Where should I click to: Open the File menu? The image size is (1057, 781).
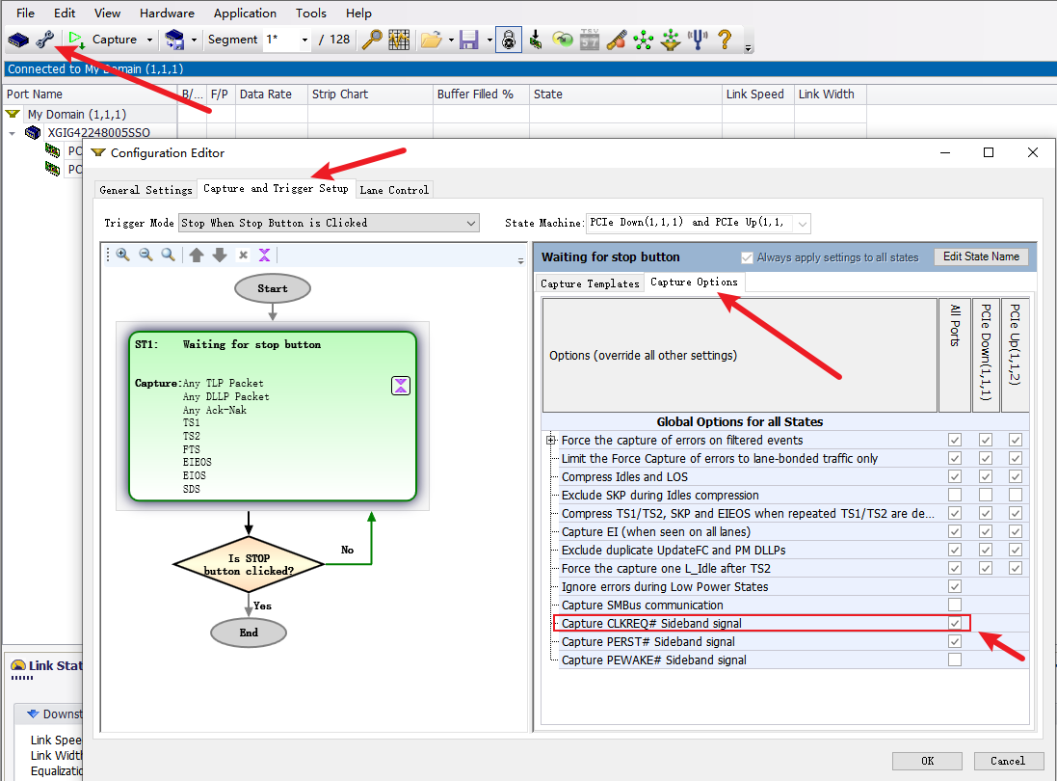[x=25, y=13]
